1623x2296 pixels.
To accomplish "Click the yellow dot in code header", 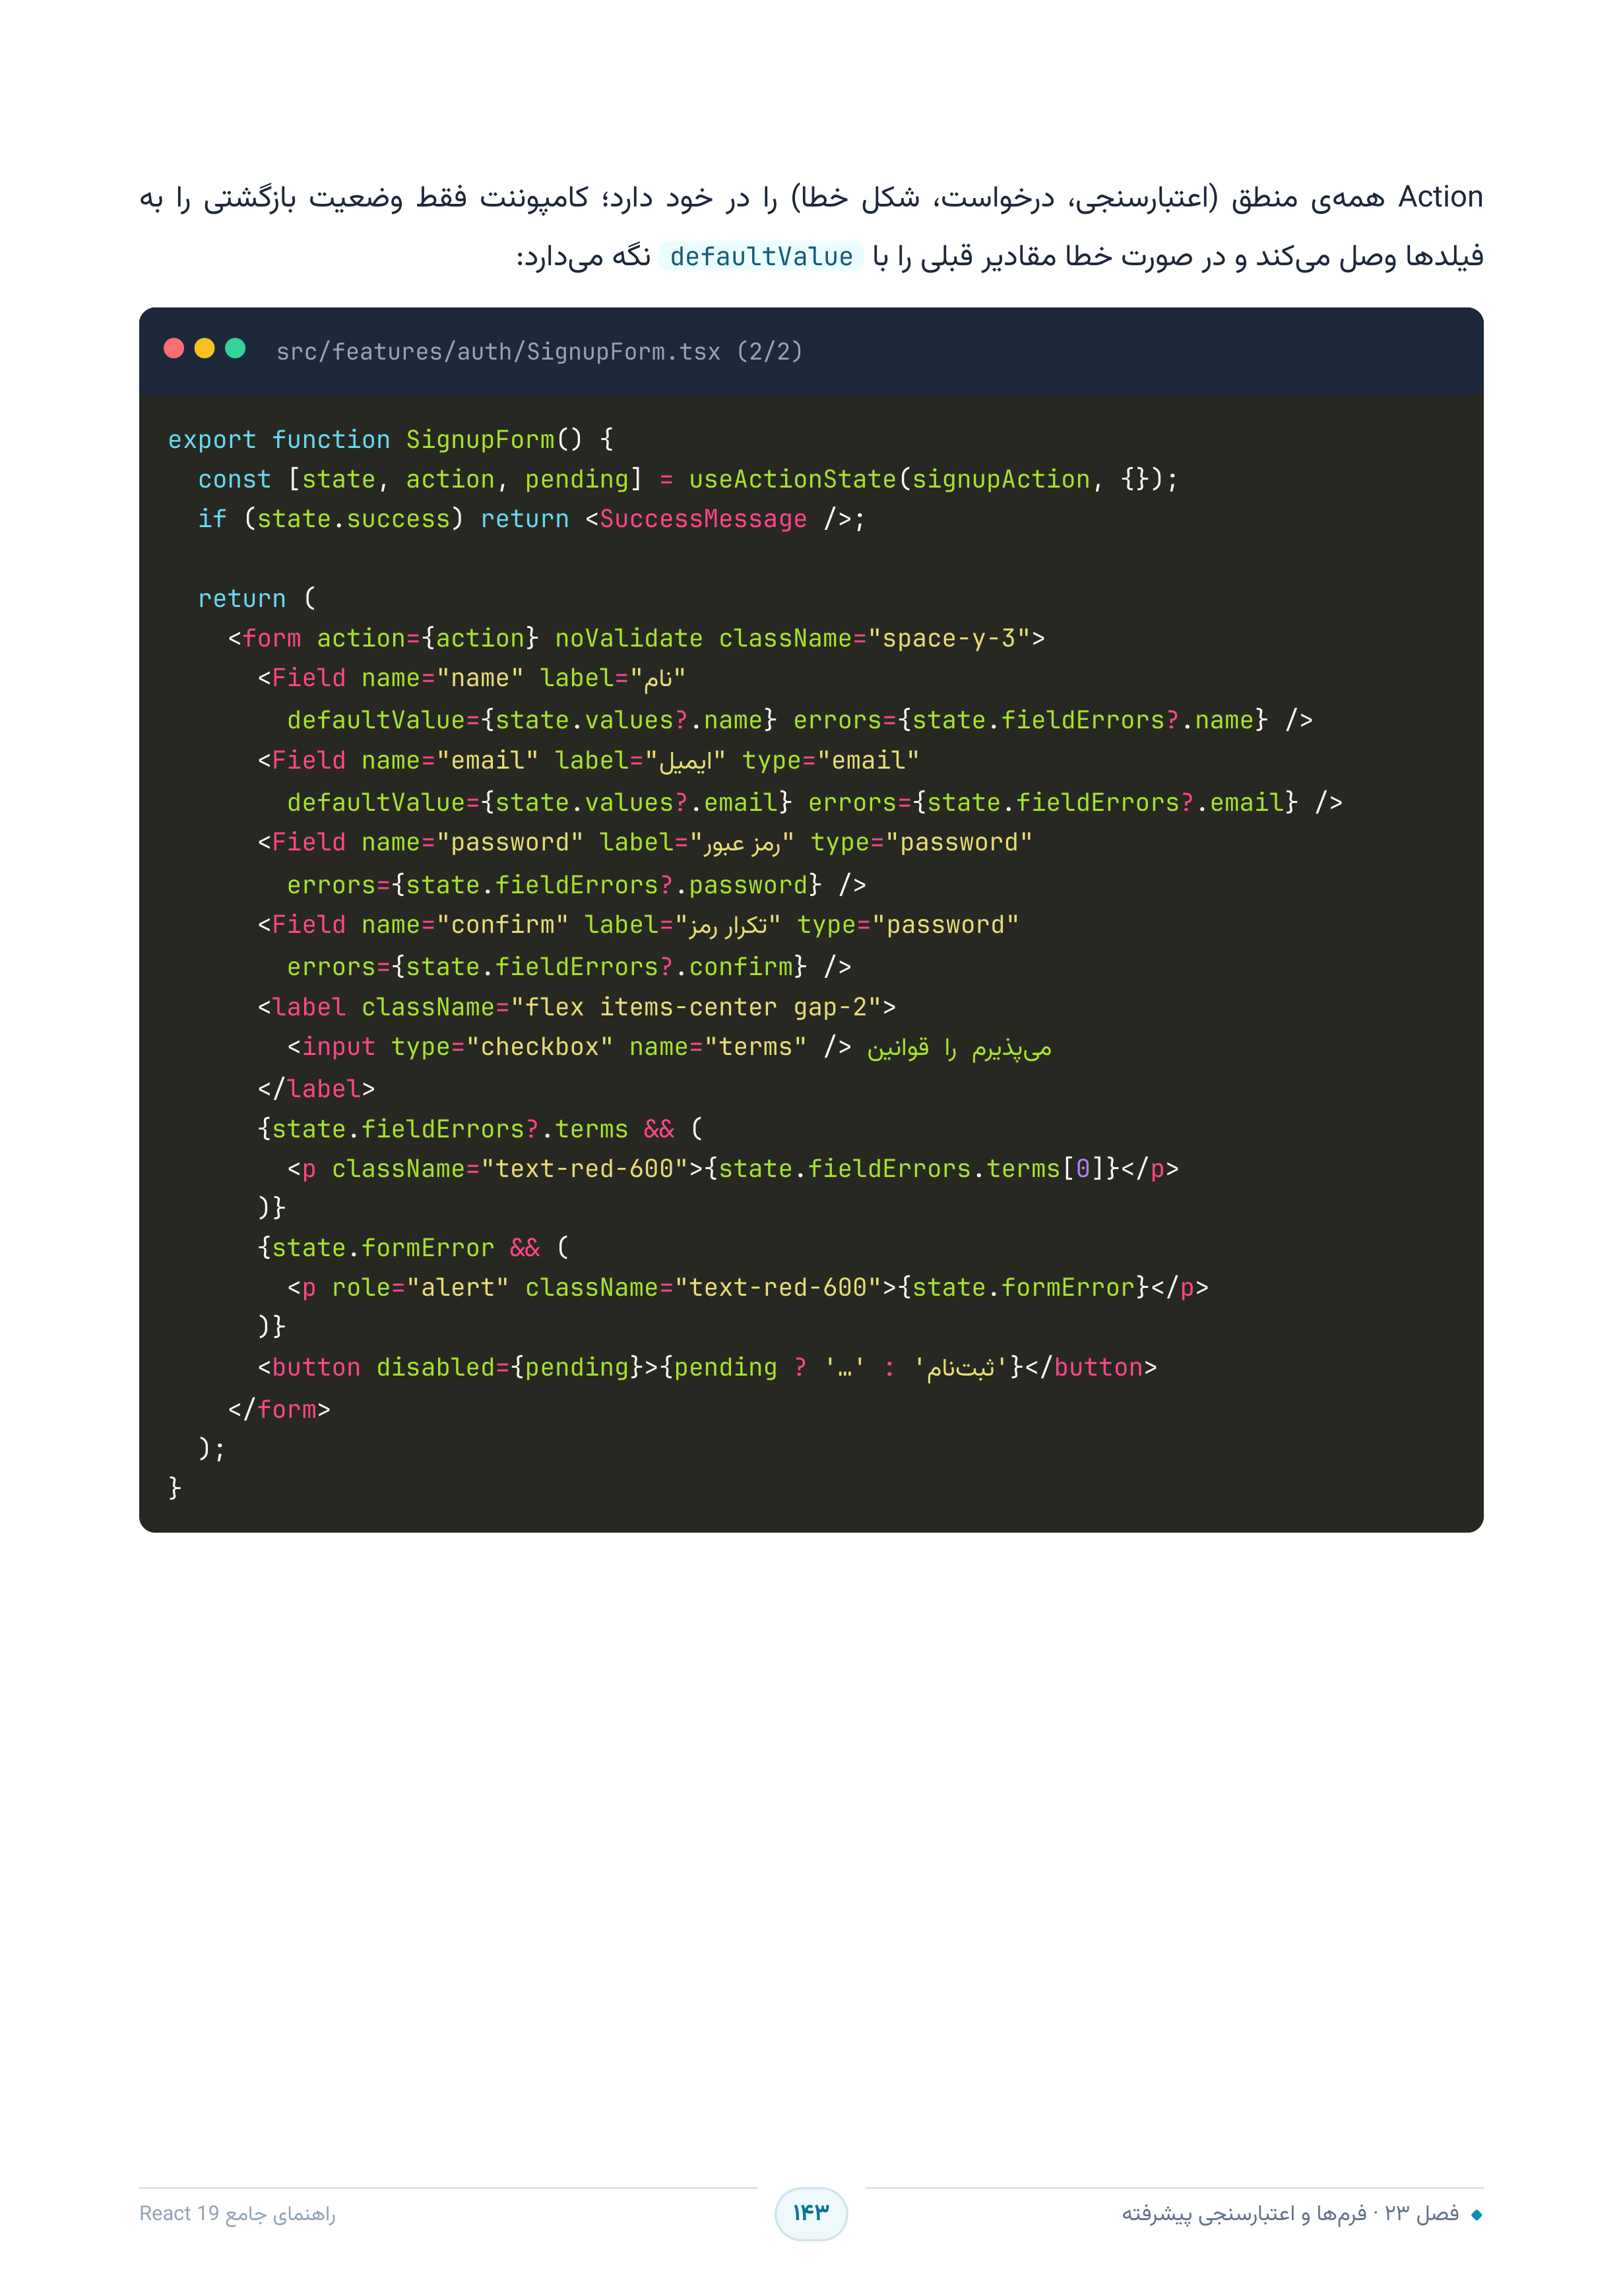I will click(205, 348).
